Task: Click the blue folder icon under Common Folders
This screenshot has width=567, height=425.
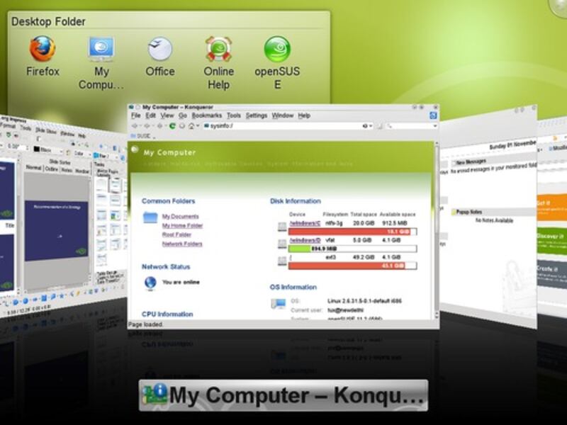Action: (150, 217)
